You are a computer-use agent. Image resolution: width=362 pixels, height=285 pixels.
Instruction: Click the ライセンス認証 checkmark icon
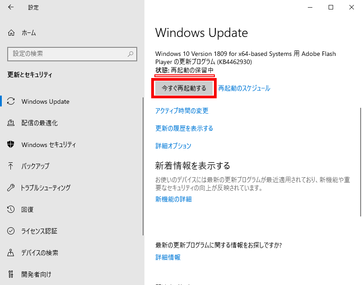pyautogui.click(x=12, y=231)
